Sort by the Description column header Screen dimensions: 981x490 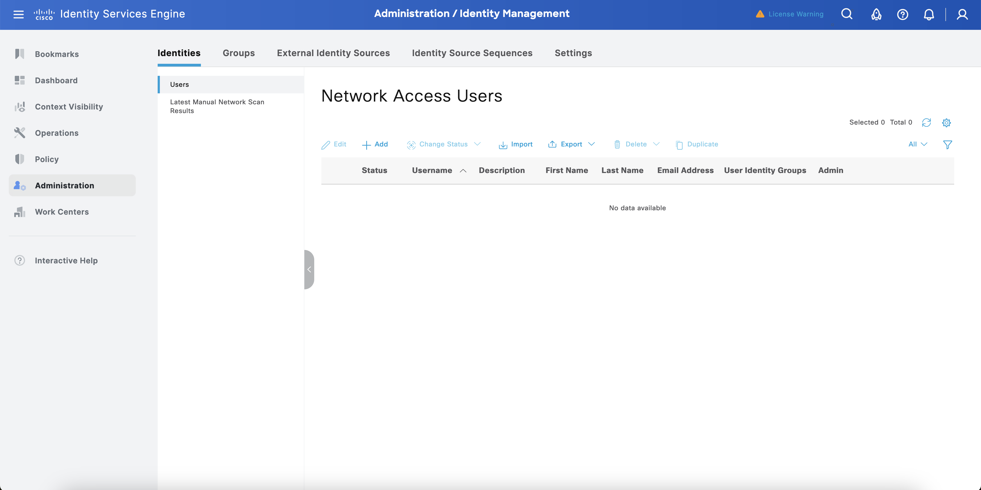coord(501,170)
